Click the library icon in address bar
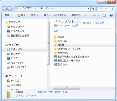The width and height of the screenshot is (117, 101). point(17,9)
